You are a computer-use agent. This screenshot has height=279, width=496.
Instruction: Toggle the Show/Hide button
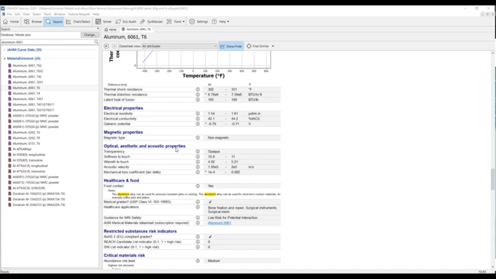point(231,46)
